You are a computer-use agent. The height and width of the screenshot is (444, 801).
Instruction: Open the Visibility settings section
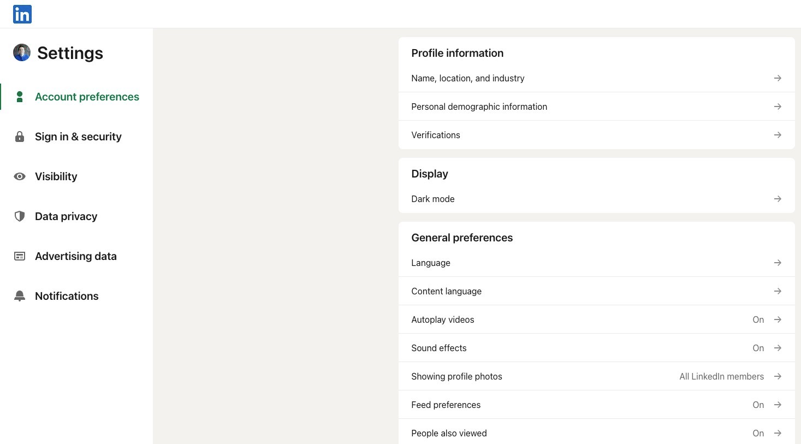[56, 176]
